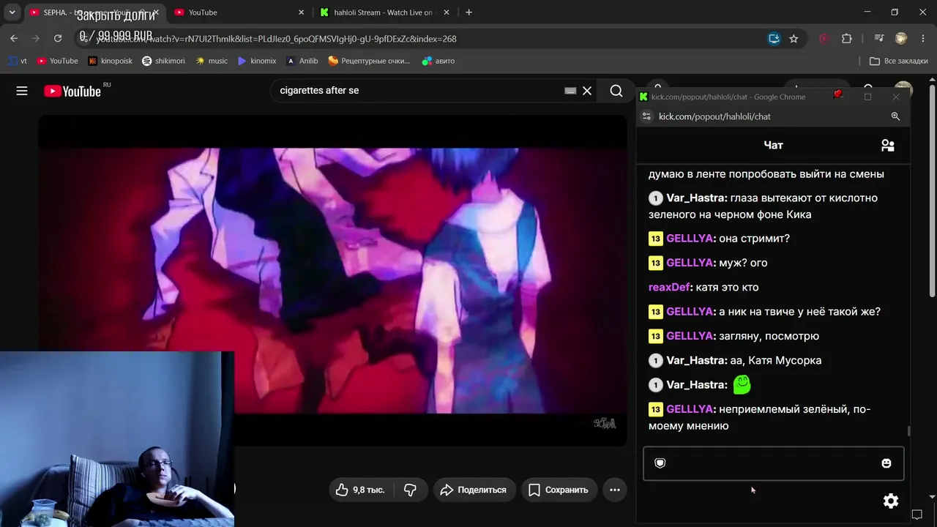Screen dimensions: 937x527
Task: Go to YouTube home via logo
Action: pyautogui.click(x=72, y=91)
